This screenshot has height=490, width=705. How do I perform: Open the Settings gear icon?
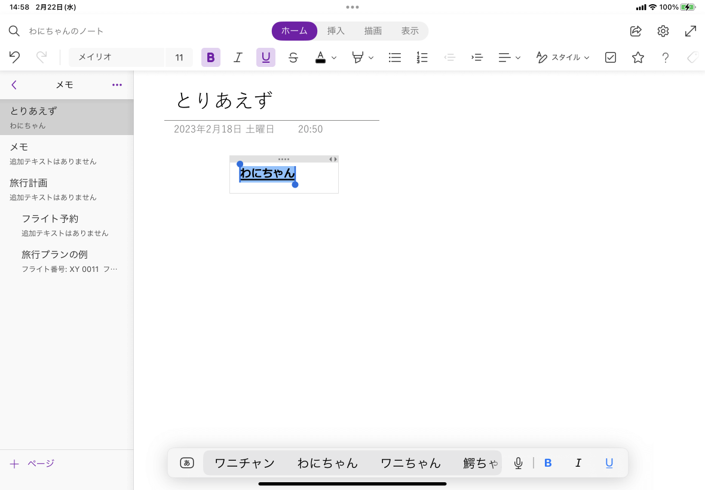[x=663, y=31]
